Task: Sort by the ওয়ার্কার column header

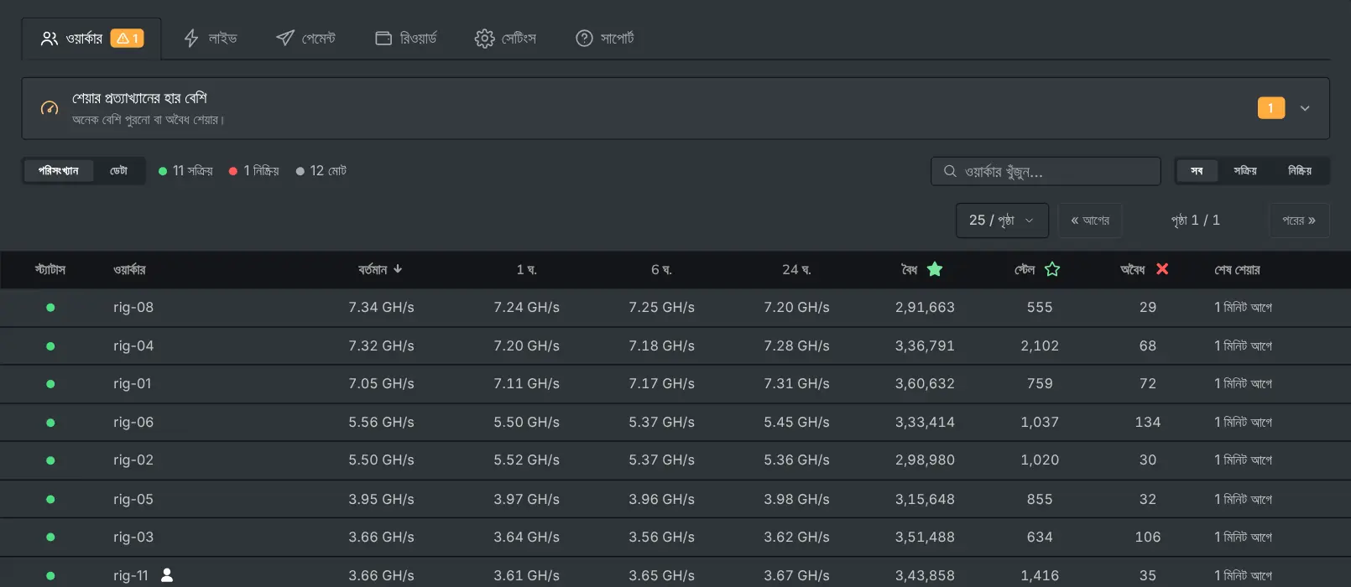Action: click(129, 270)
